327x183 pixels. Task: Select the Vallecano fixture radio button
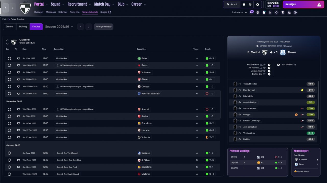9,73
